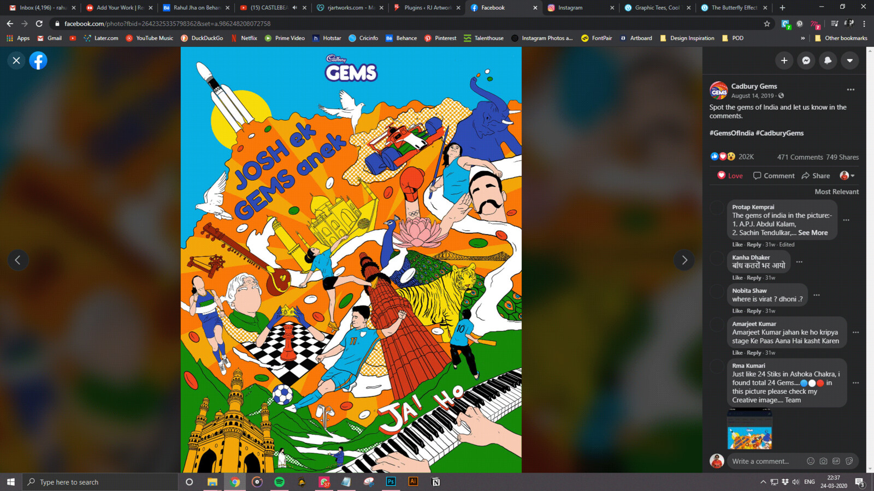Open Photoshop from the taskbar

(x=391, y=482)
